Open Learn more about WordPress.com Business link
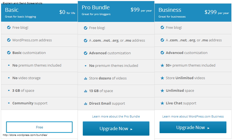233x140 pixels. tap(193, 116)
